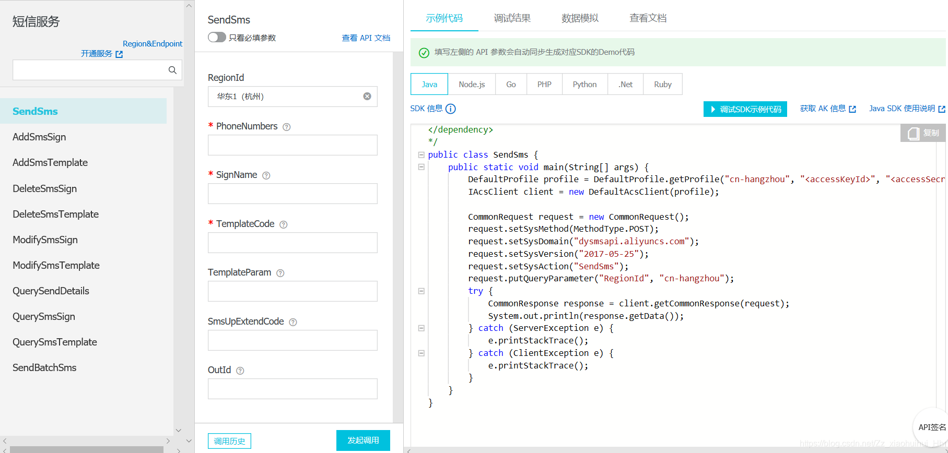Image resolution: width=948 pixels, height=453 pixels.
Task: Open 开通服务 link
Action: coord(97,54)
